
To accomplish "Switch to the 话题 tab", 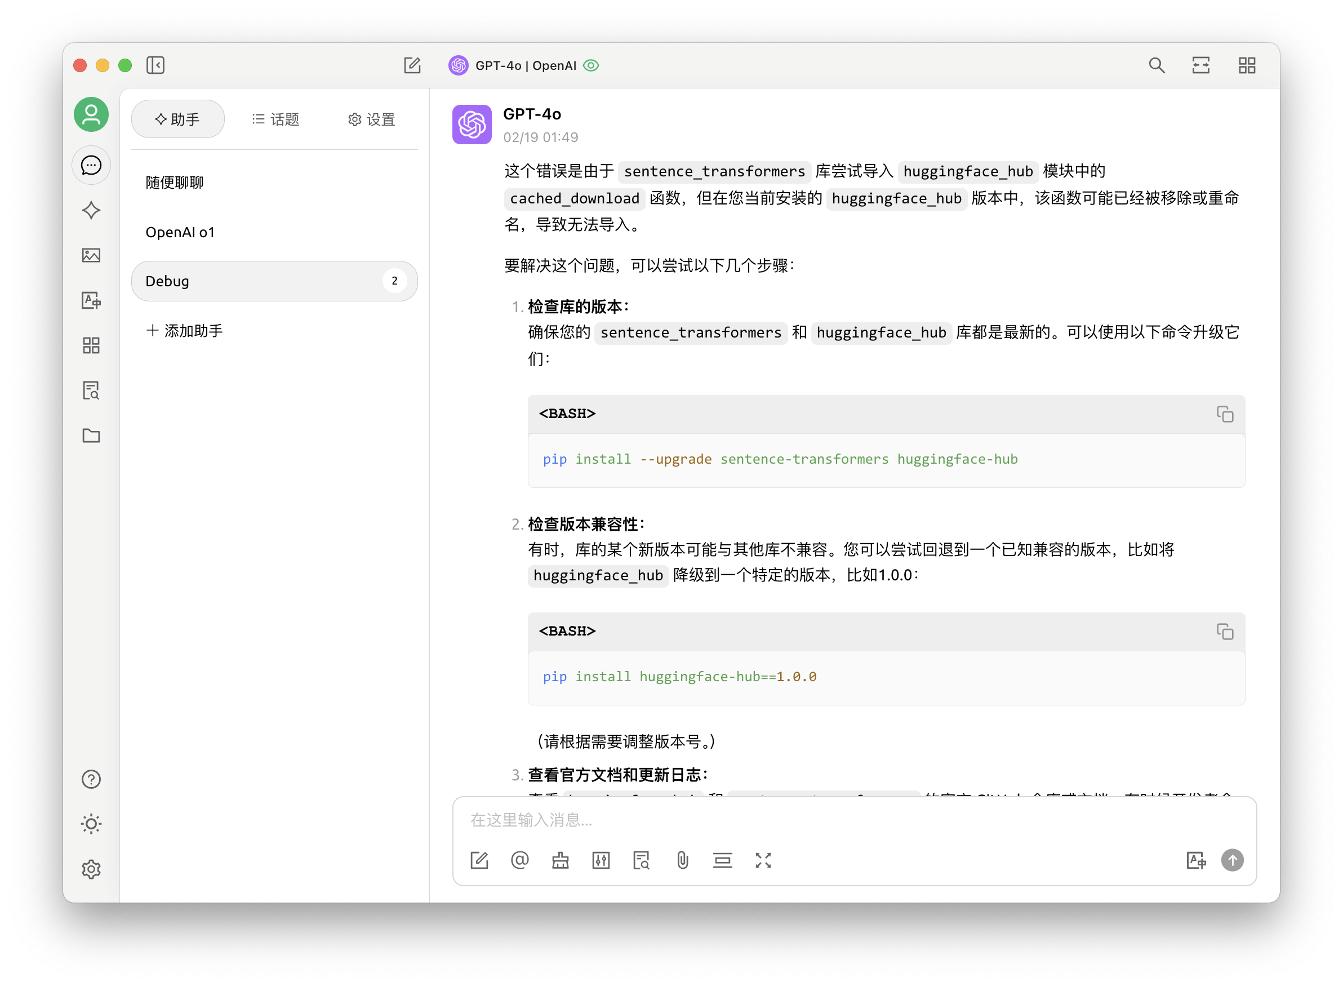I will 275,119.
